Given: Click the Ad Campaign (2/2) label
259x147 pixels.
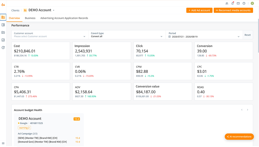Looking at the screenshot, I should pyautogui.click(x=27, y=134).
